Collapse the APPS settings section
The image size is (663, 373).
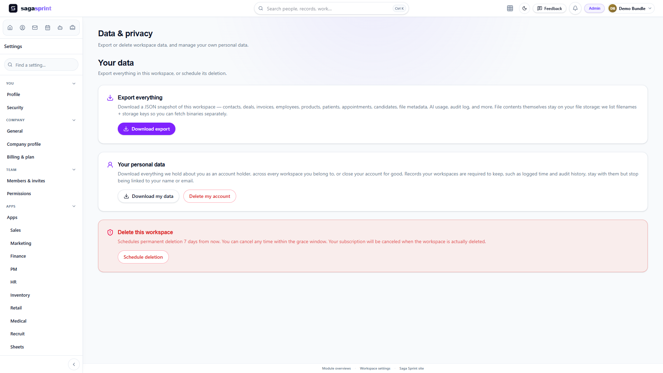point(74,207)
